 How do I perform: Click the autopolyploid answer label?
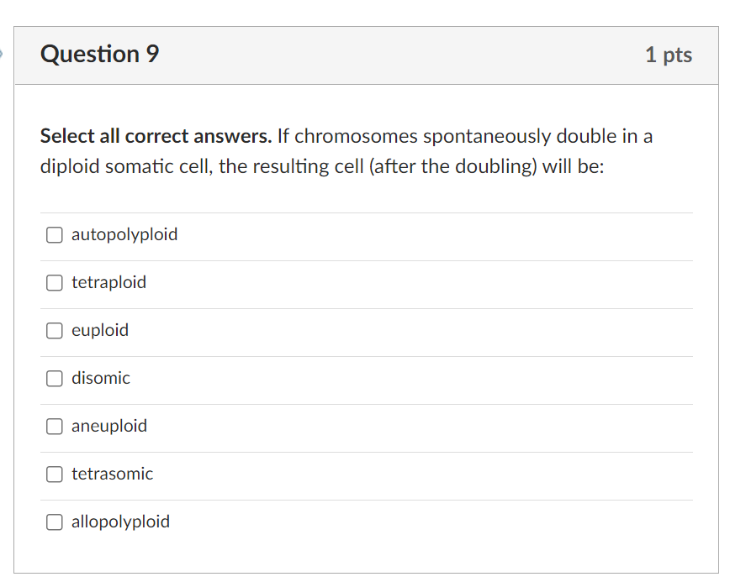tap(124, 235)
